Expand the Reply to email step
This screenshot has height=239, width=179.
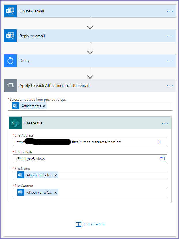[86, 36]
